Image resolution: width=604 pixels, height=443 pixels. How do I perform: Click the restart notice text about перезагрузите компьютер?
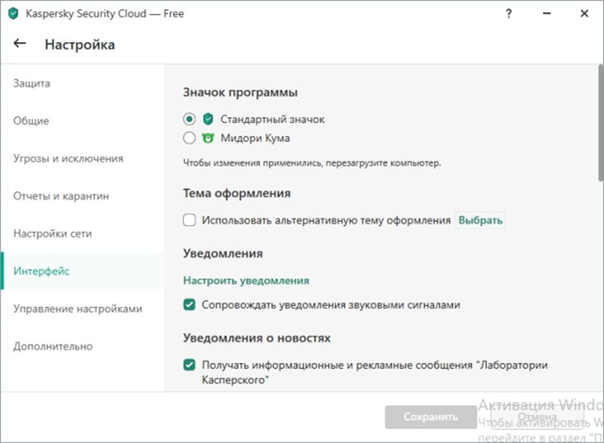tap(312, 163)
